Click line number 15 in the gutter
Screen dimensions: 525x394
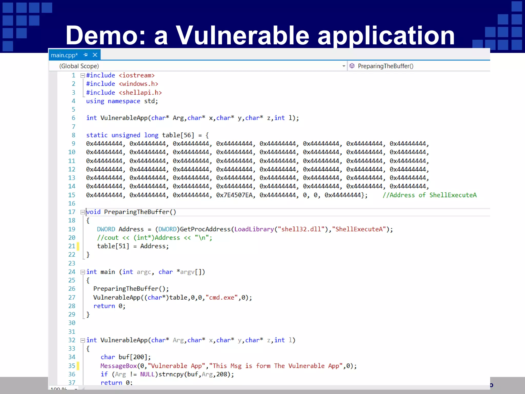pyautogui.click(x=72, y=195)
